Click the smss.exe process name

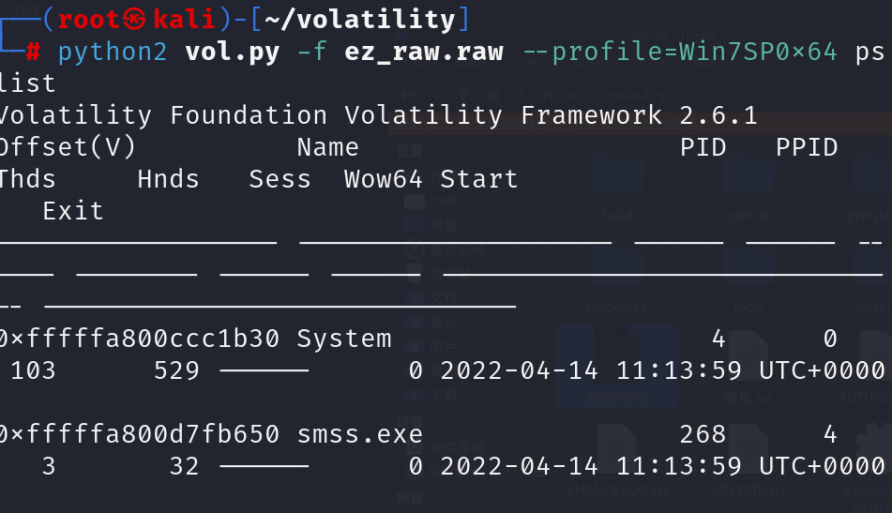(x=359, y=434)
